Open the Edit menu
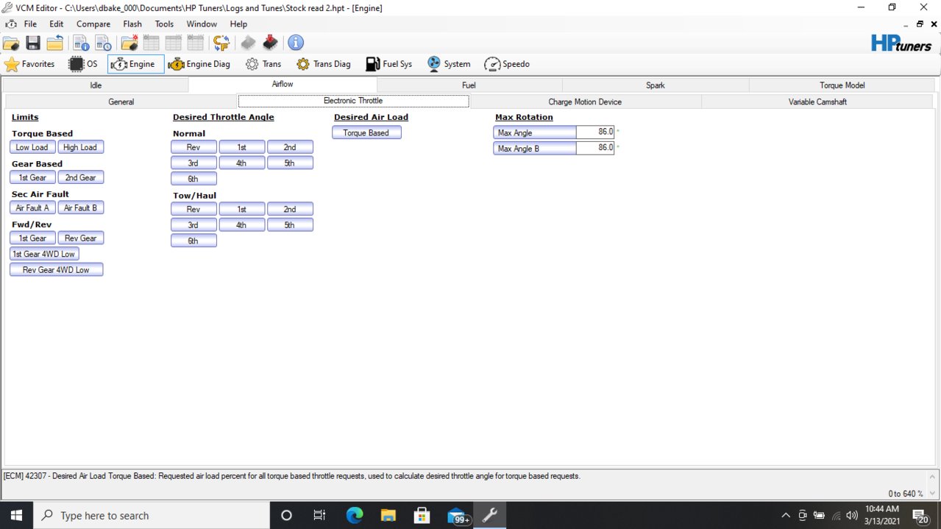Screen dimensions: 941x529 (57, 24)
